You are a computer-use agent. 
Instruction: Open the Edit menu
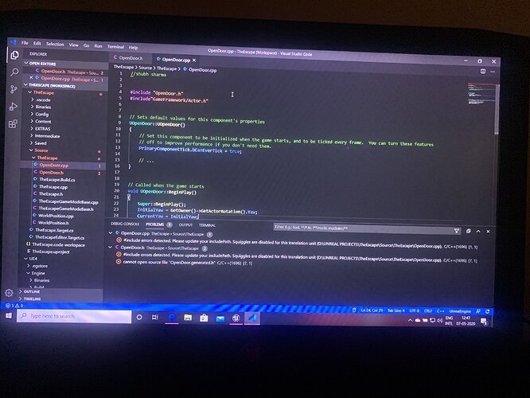[x=37, y=44]
